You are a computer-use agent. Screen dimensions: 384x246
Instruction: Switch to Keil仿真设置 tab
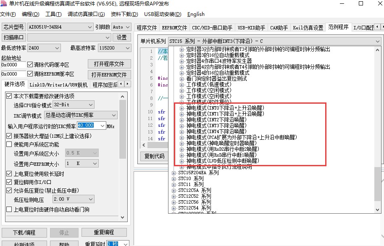[x=308, y=28]
